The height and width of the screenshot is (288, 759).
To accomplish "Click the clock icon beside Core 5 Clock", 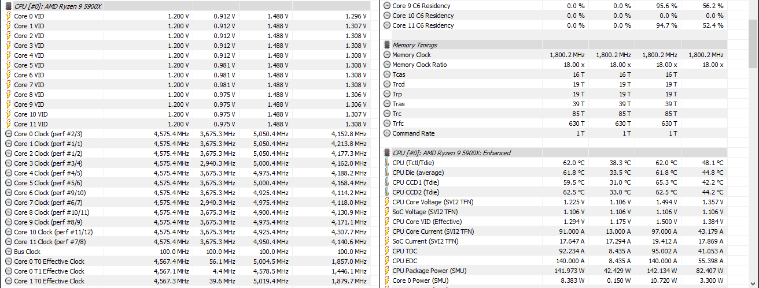I will [9, 183].
